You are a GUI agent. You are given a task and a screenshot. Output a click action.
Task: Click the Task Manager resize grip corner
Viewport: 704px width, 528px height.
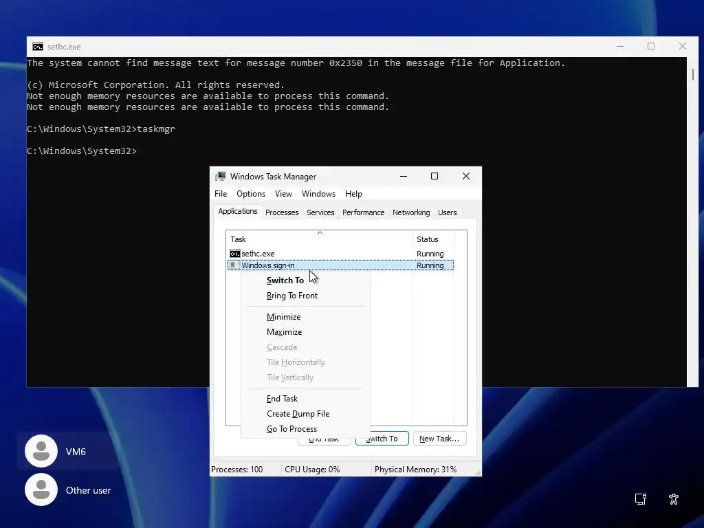coord(478,472)
